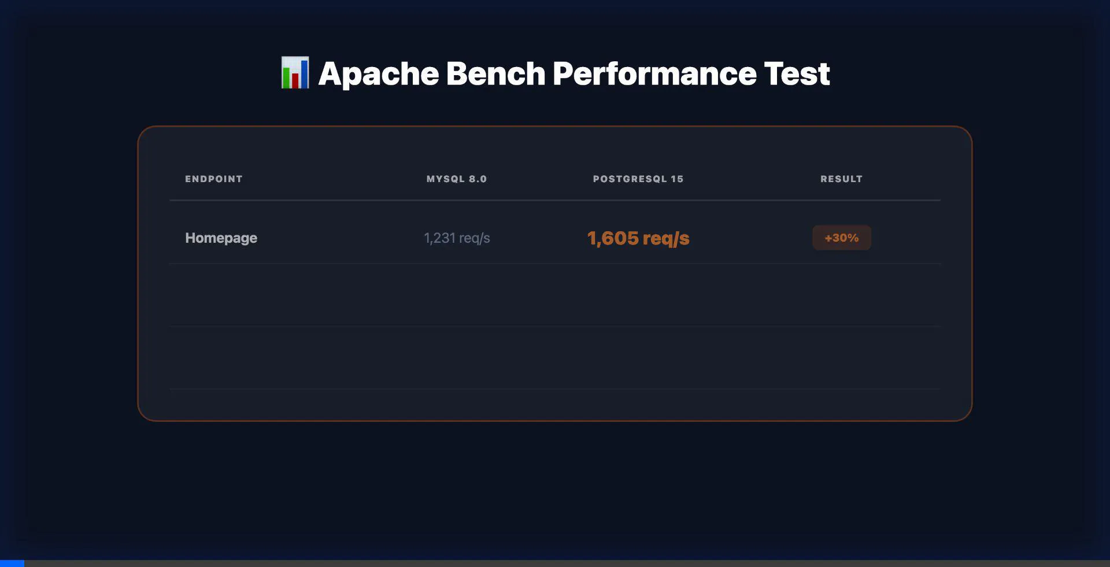
Task: Click the orange-bordered results card
Action: (554, 272)
